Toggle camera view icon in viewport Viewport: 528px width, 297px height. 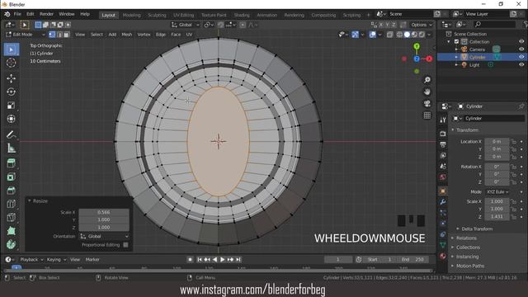(x=427, y=103)
